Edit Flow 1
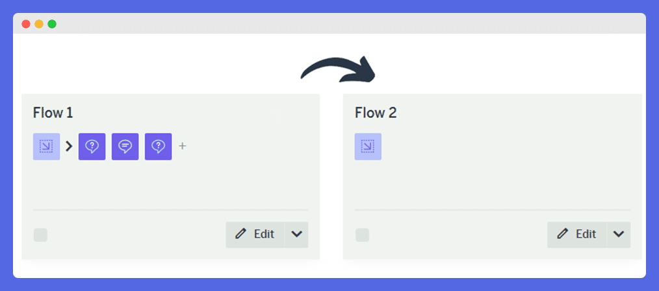The height and width of the screenshot is (291, 659). click(255, 235)
